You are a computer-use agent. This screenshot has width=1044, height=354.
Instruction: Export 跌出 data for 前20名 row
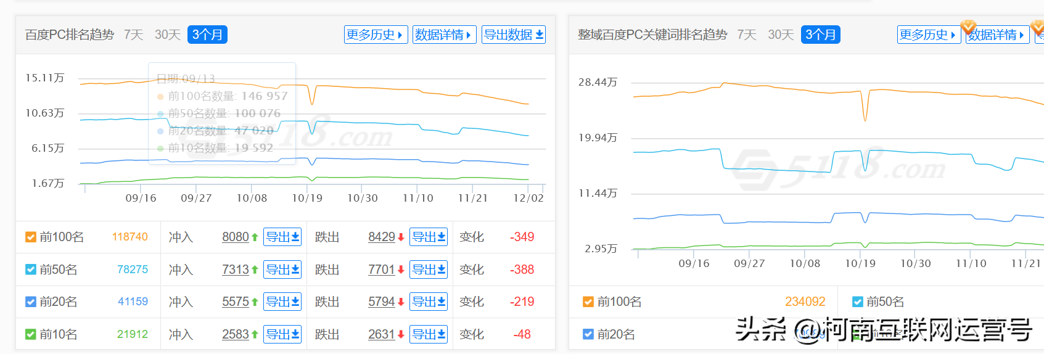click(x=429, y=302)
